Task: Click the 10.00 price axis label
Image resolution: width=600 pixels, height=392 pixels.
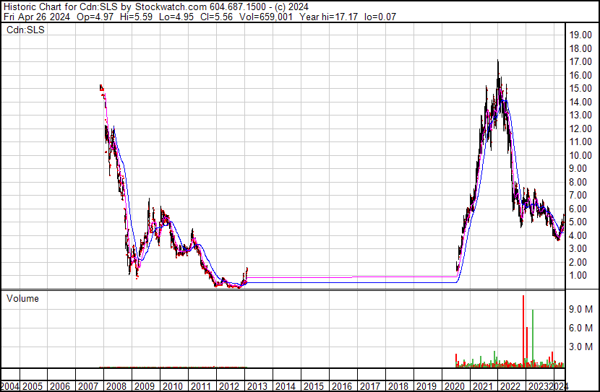Action: (580, 155)
